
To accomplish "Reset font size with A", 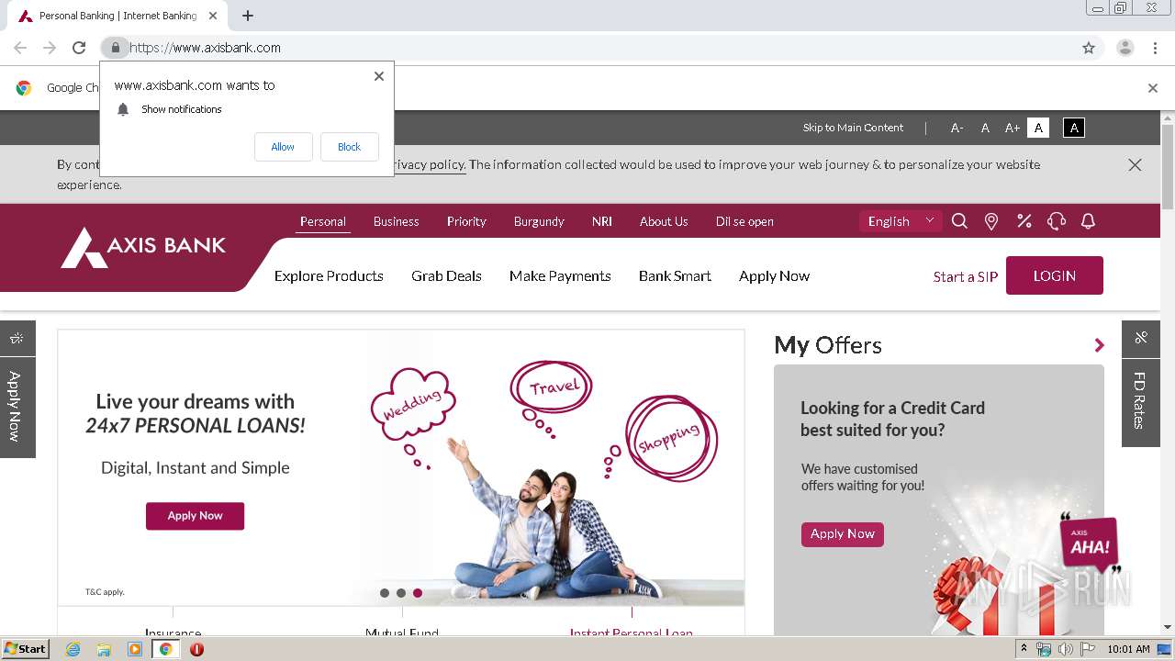I will (x=985, y=129).
